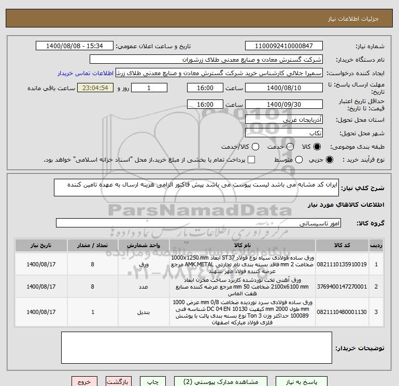Screen dimensions: 399x386
Task: Click need date 1400/08/17 in row 3
Action: (41, 312)
